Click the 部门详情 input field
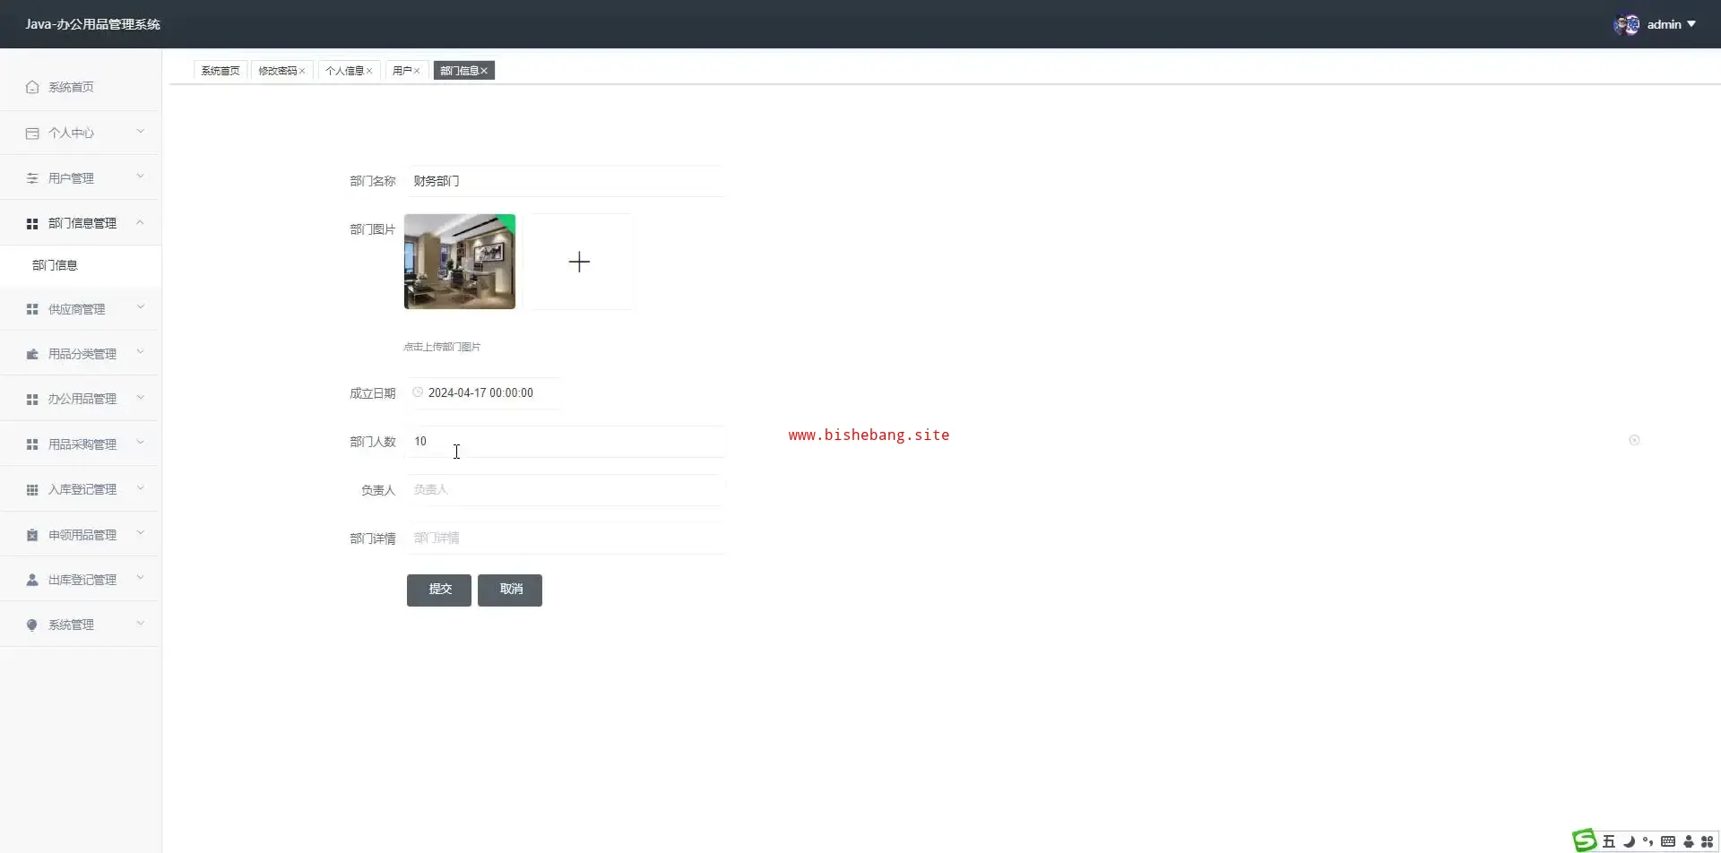 (x=565, y=538)
